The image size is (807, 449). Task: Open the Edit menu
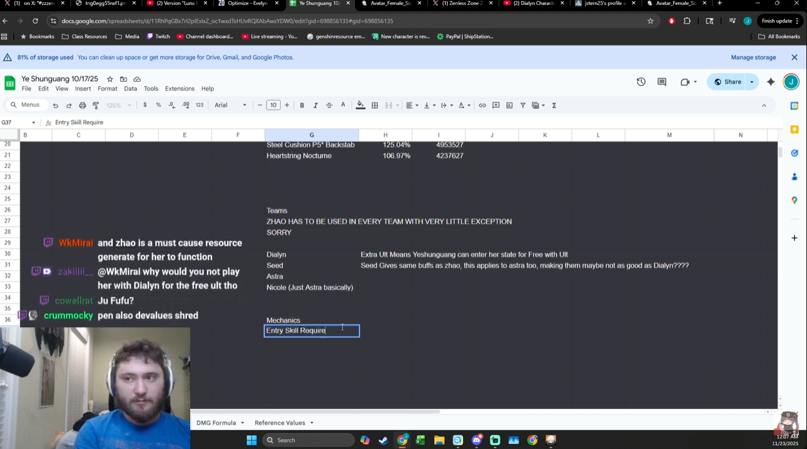tap(43, 89)
